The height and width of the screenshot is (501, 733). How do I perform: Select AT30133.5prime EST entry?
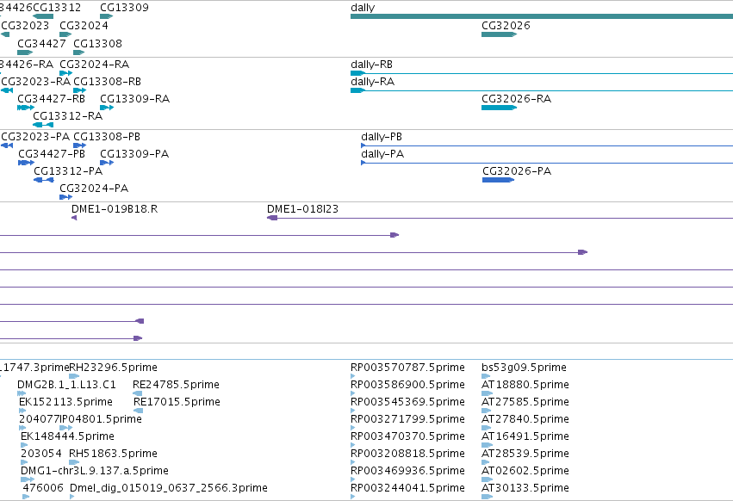525,488
